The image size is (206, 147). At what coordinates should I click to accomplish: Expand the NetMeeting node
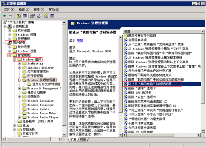coord(20,64)
